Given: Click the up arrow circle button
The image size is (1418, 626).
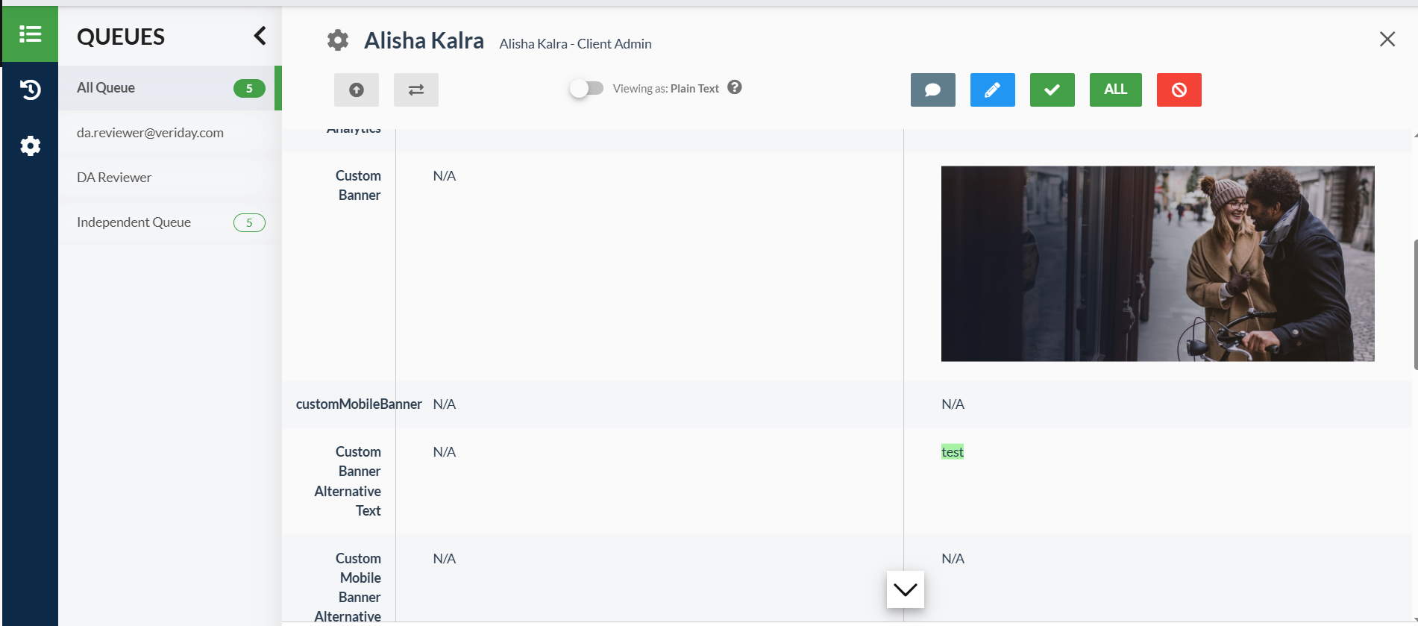Looking at the screenshot, I should (x=357, y=90).
